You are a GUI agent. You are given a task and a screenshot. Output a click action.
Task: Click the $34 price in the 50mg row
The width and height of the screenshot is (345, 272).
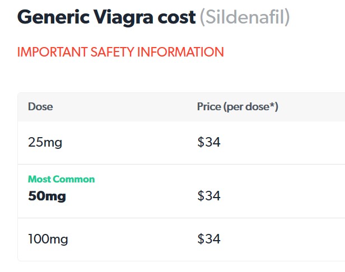[209, 196]
